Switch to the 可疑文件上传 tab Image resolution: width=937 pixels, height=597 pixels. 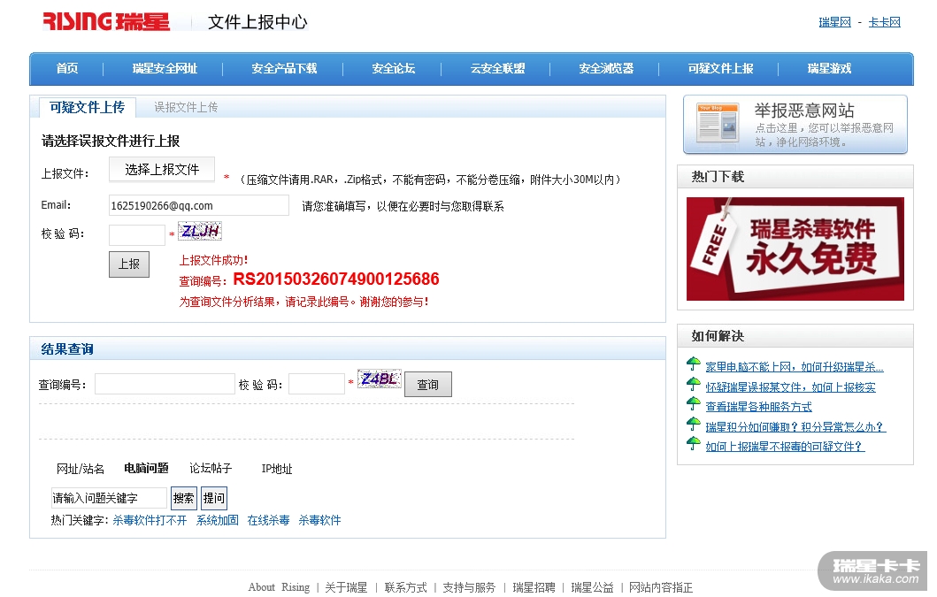coord(88,108)
